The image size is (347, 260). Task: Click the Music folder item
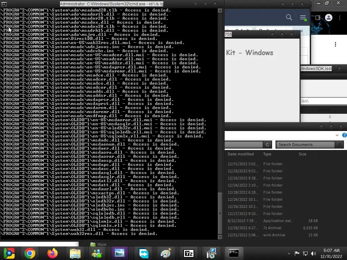(99, 244)
